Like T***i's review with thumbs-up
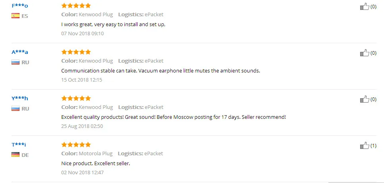The height and width of the screenshot is (183, 384). (x=365, y=146)
